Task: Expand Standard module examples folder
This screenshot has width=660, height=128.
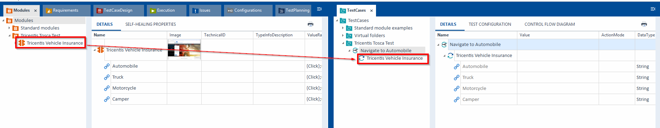Action: pos(343,28)
